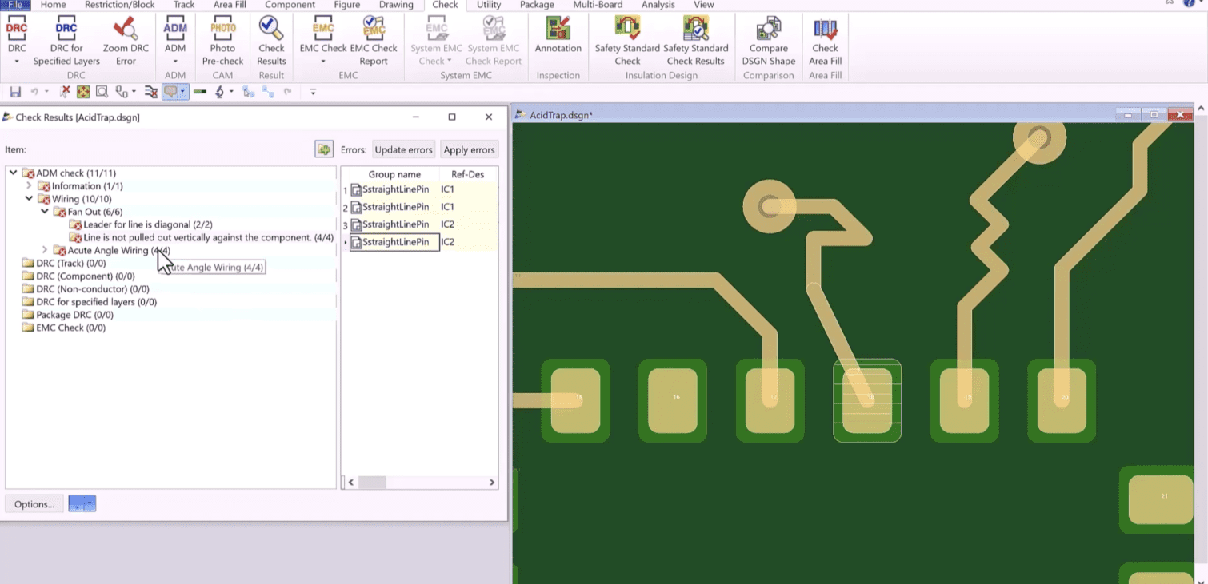The image size is (1208, 584).
Task: Click Update errors button
Action: (404, 149)
